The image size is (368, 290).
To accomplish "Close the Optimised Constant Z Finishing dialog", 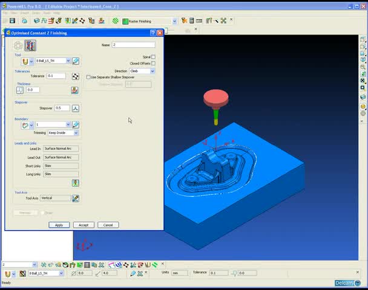I will coord(160,33).
